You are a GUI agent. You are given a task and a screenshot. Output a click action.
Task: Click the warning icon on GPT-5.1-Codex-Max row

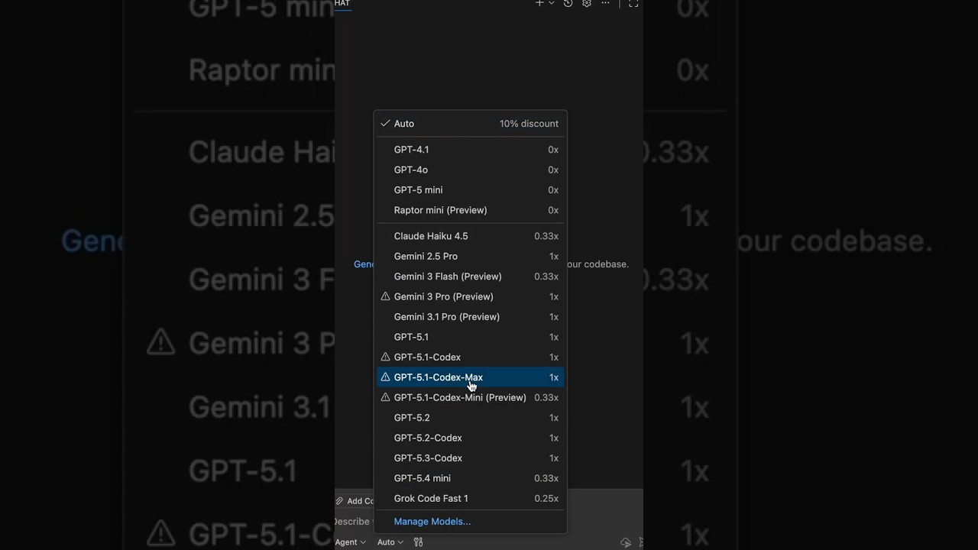(x=385, y=377)
